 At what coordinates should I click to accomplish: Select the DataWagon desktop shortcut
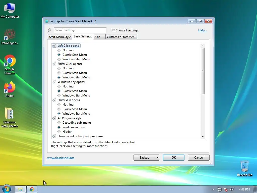[10, 37]
